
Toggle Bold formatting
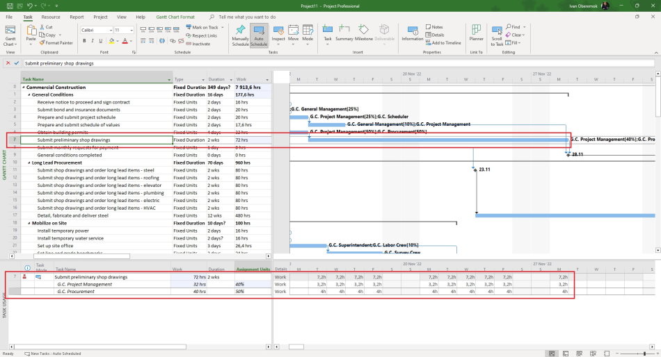pyautogui.click(x=84, y=41)
